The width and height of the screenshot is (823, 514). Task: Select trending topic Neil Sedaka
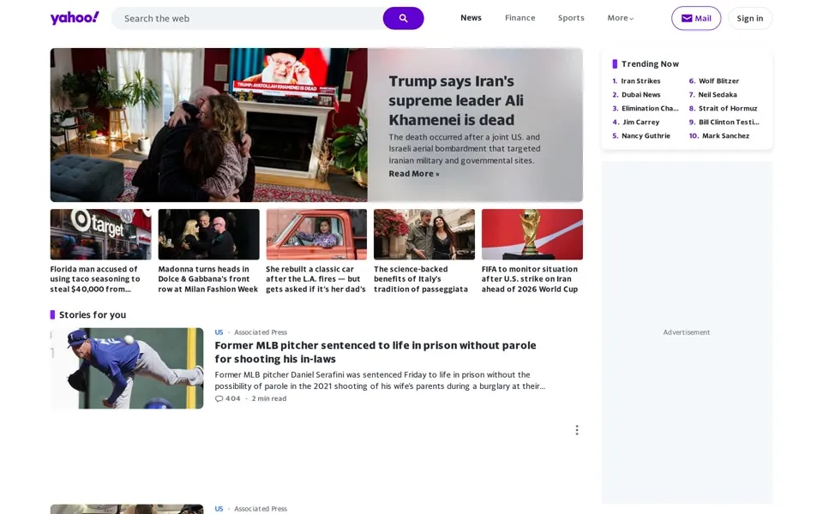[717, 94]
